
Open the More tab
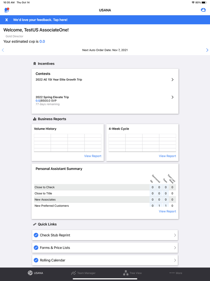click(176, 273)
